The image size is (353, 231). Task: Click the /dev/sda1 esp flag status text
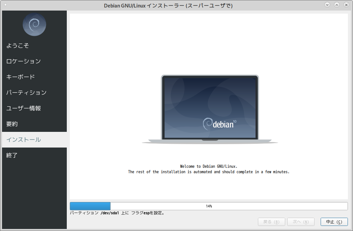point(117,213)
